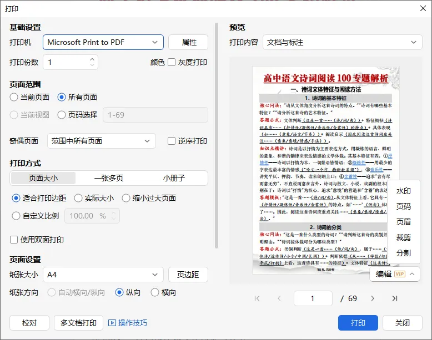Increase print copies with the up arrow
The image size is (432, 340).
pos(92,59)
